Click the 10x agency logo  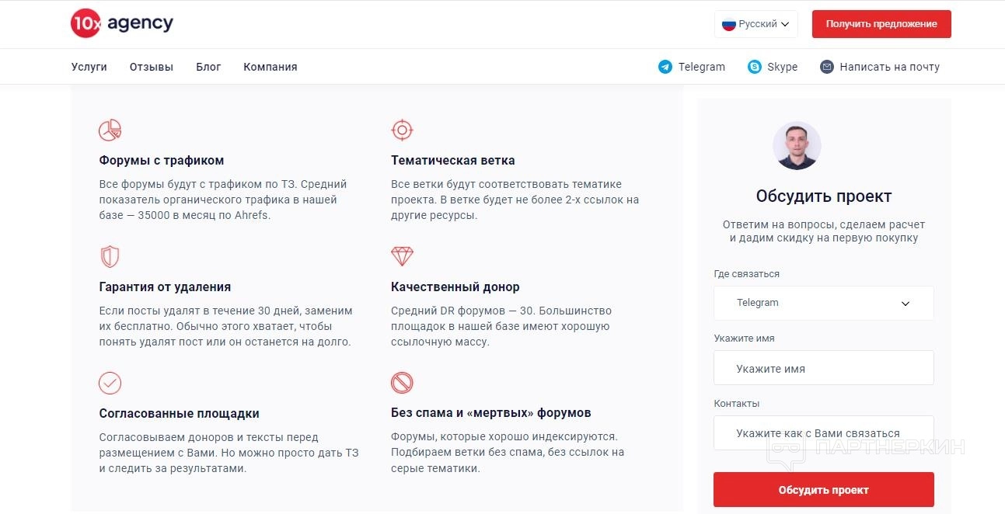pos(122,24)
